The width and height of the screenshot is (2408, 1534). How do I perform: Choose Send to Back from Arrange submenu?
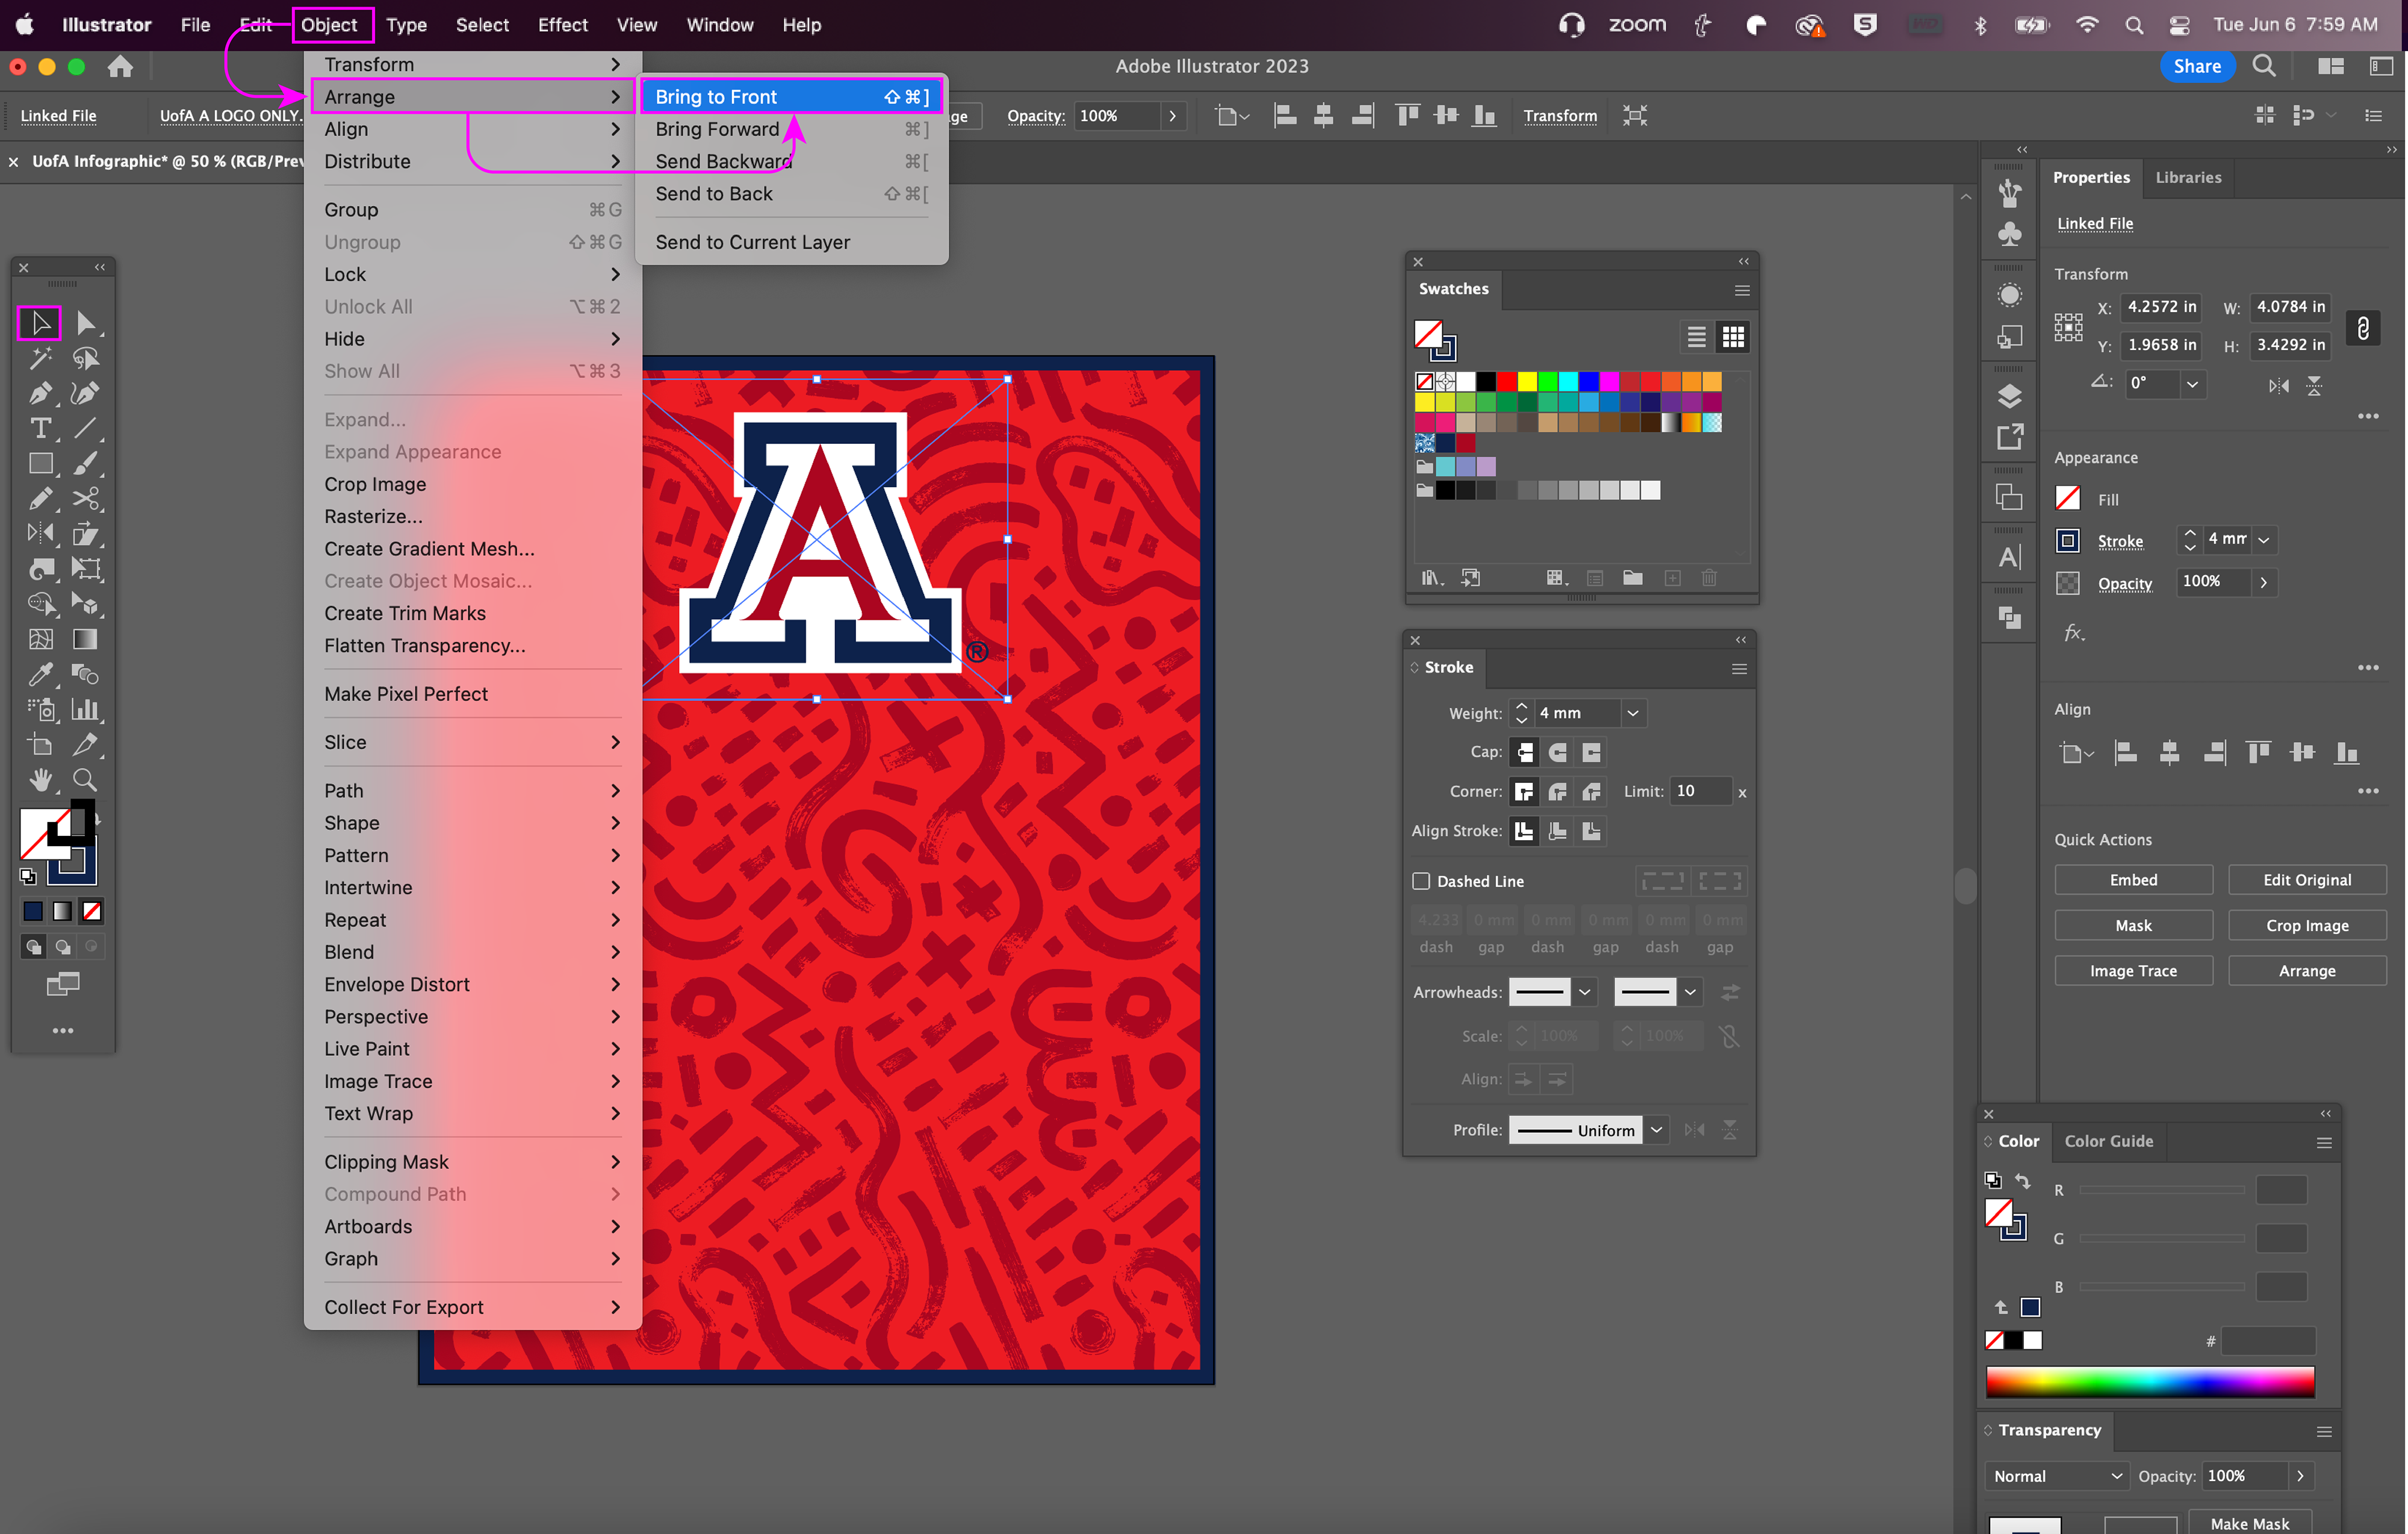tap(714, 194)
